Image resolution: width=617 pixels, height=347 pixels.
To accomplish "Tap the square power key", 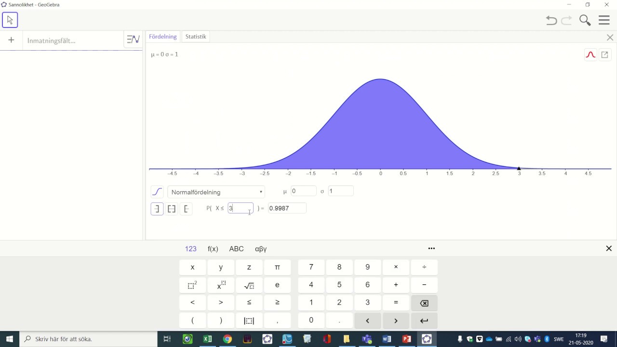I will [x=192, y=285].
